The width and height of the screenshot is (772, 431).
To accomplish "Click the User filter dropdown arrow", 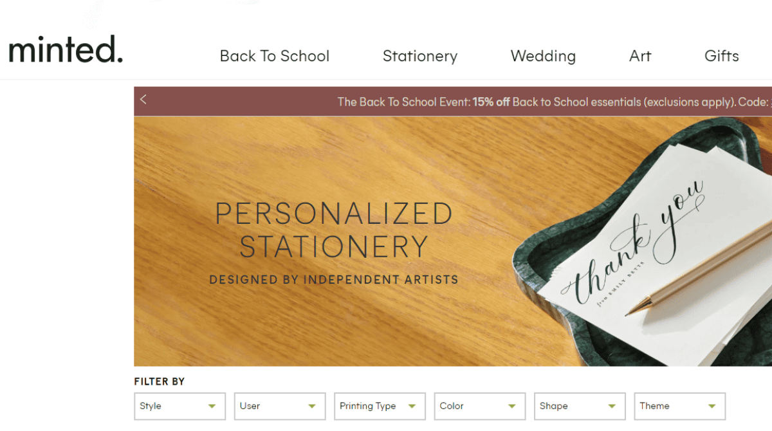I will point(312,406).
